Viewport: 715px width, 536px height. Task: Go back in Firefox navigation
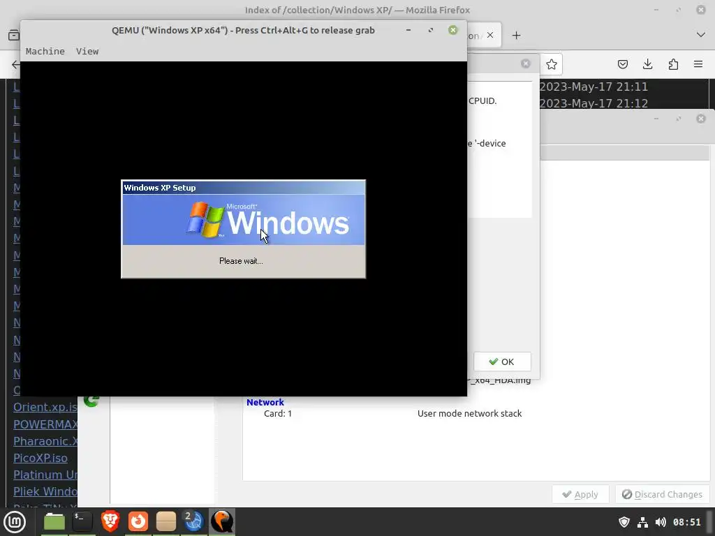click(x=15, y=64)
